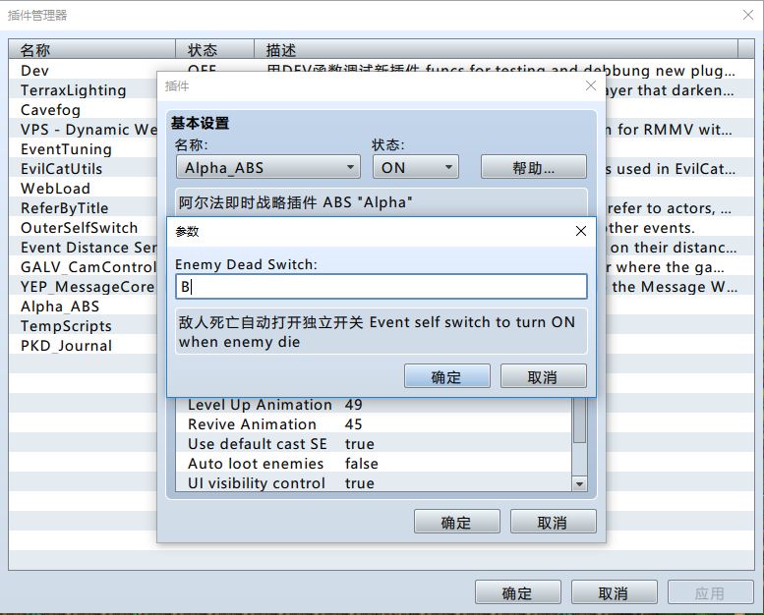Open the plugin name dropdown showing Alpha_ABS
This screenshot has width=764, height=615.
pyautogui.click(x=268, y=167)
